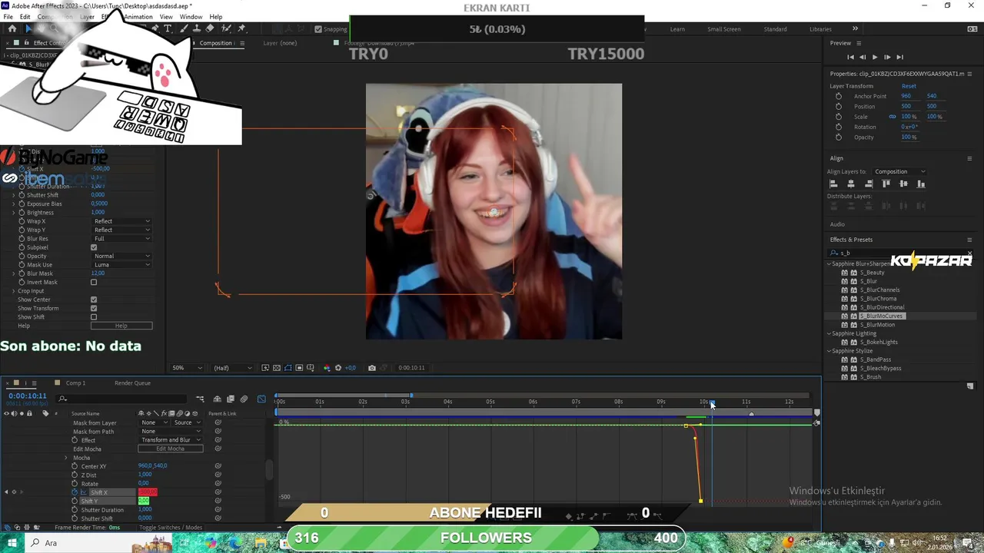Open the Wrap X Reflect dropdown
Viewport: 984px width, 553px height.
pos(121,221)
